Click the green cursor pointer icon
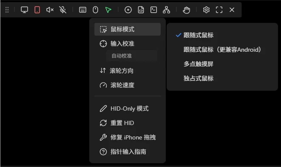Screen dimensions: 281x167 point(108,10)
